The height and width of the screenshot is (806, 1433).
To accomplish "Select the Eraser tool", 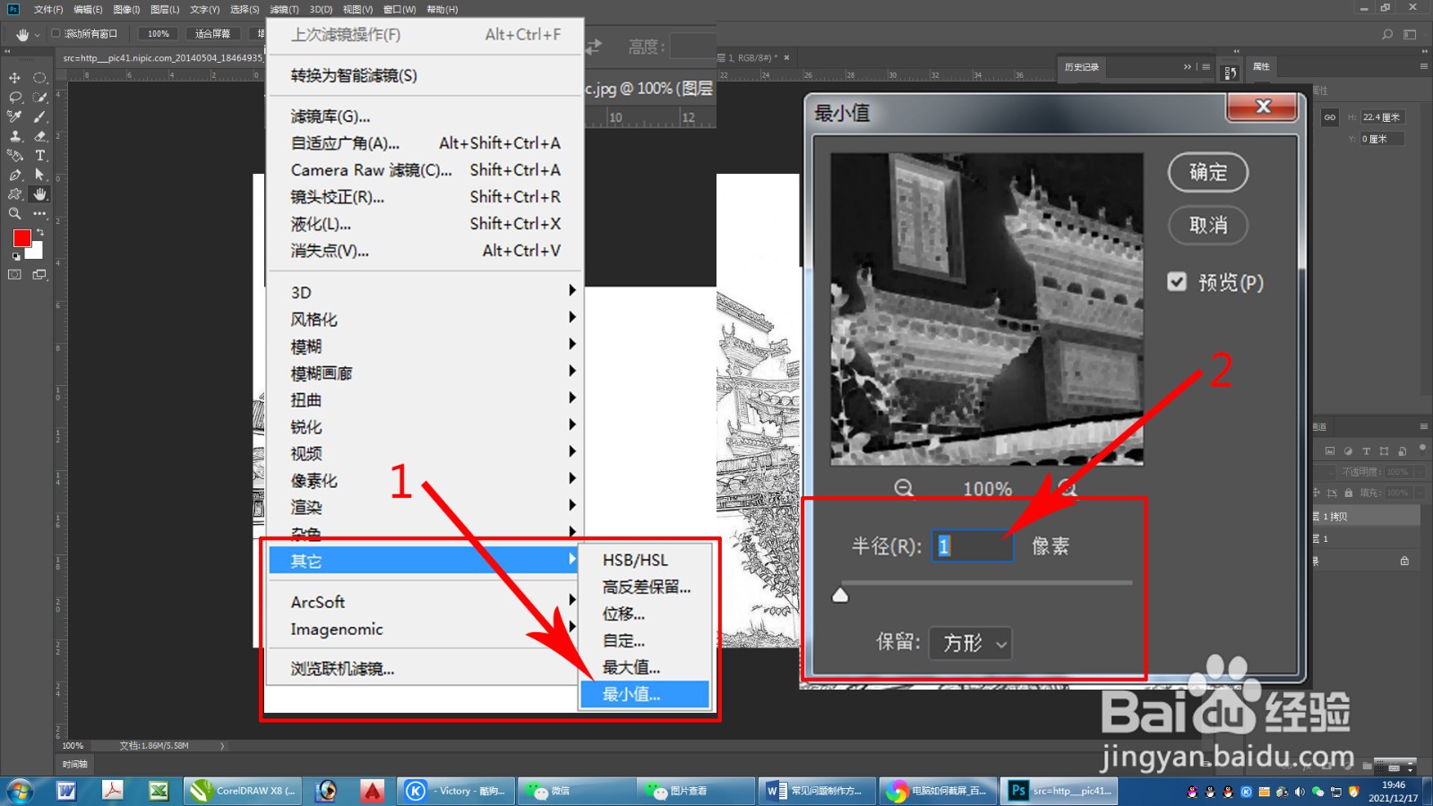I will tap(40, 136).
